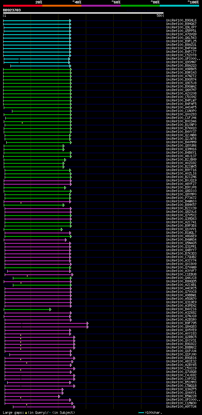
Task: Select the UniRef100_C5XCC9 label
Action: pyautogui.click(x=181, y=368)
